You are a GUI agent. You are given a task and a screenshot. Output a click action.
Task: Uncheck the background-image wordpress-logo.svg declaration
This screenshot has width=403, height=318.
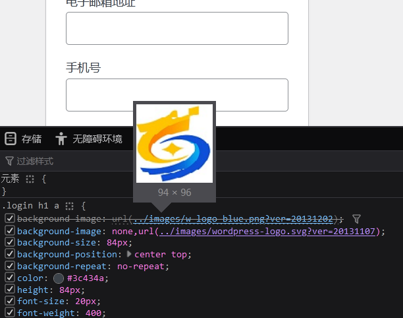pos(10,230)
